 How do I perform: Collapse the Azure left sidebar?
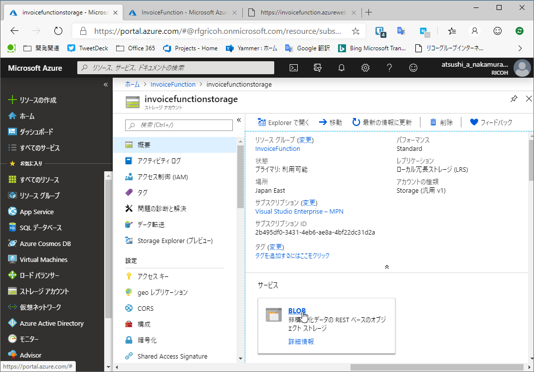[106, 84]
